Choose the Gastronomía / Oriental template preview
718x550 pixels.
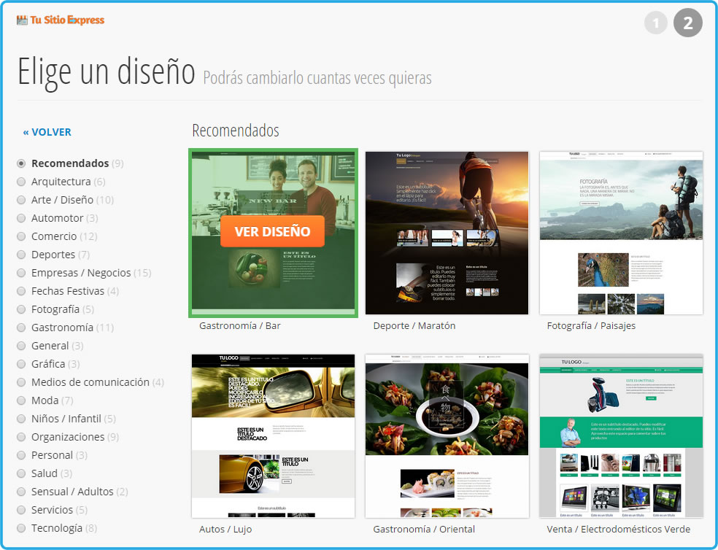pos(447,436)
